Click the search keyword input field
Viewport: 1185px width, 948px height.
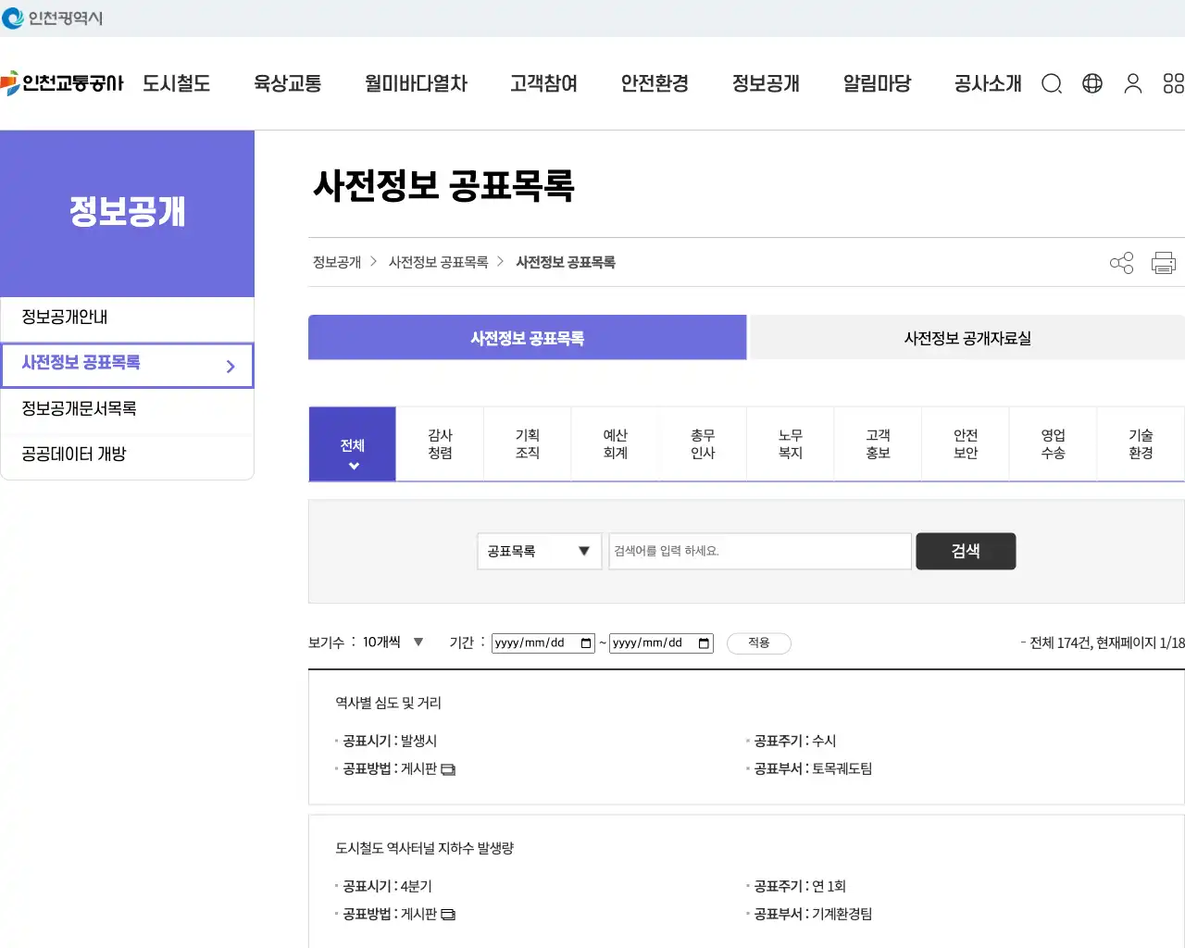pyautogui.click(x=760, y=552)
